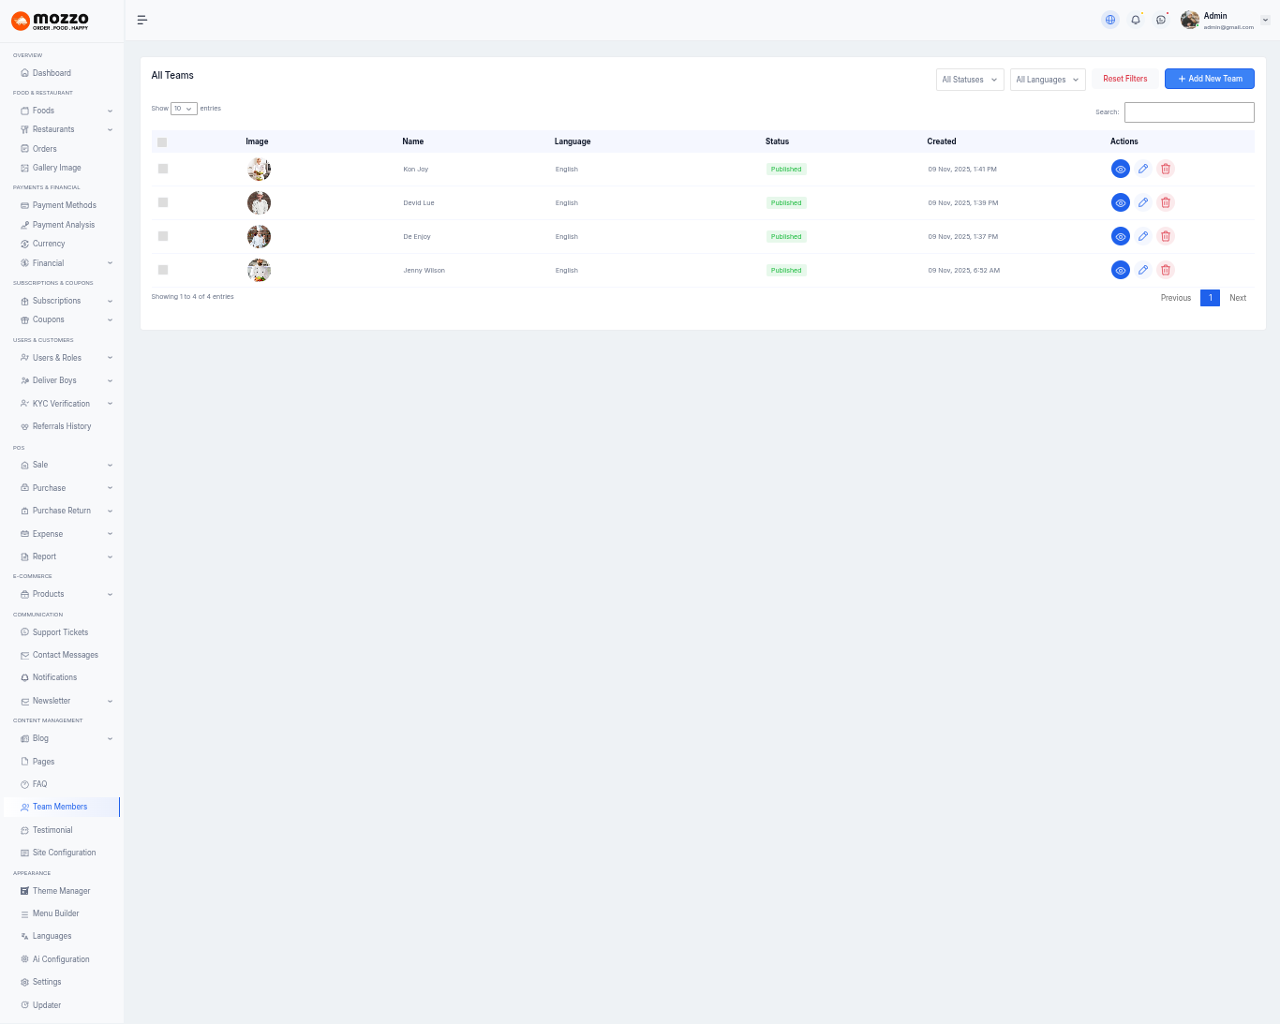
Task: Open the All Languages filter dropdown
Action: pos(1047,80)
